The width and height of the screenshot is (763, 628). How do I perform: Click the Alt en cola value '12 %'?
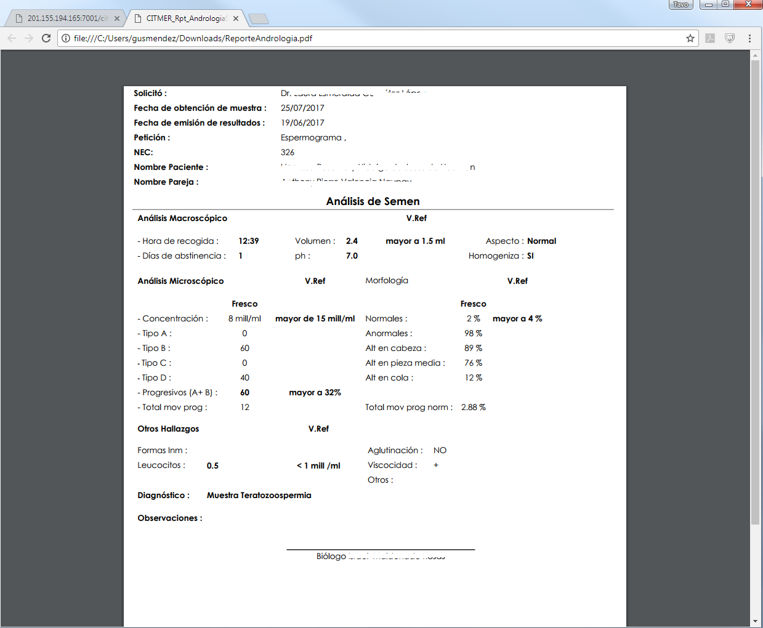473,377
